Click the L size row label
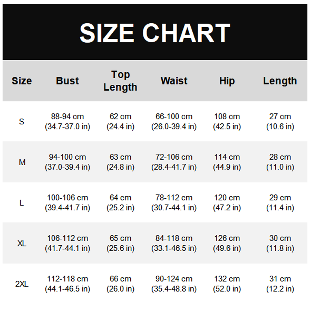 click(x=22, y=203)
